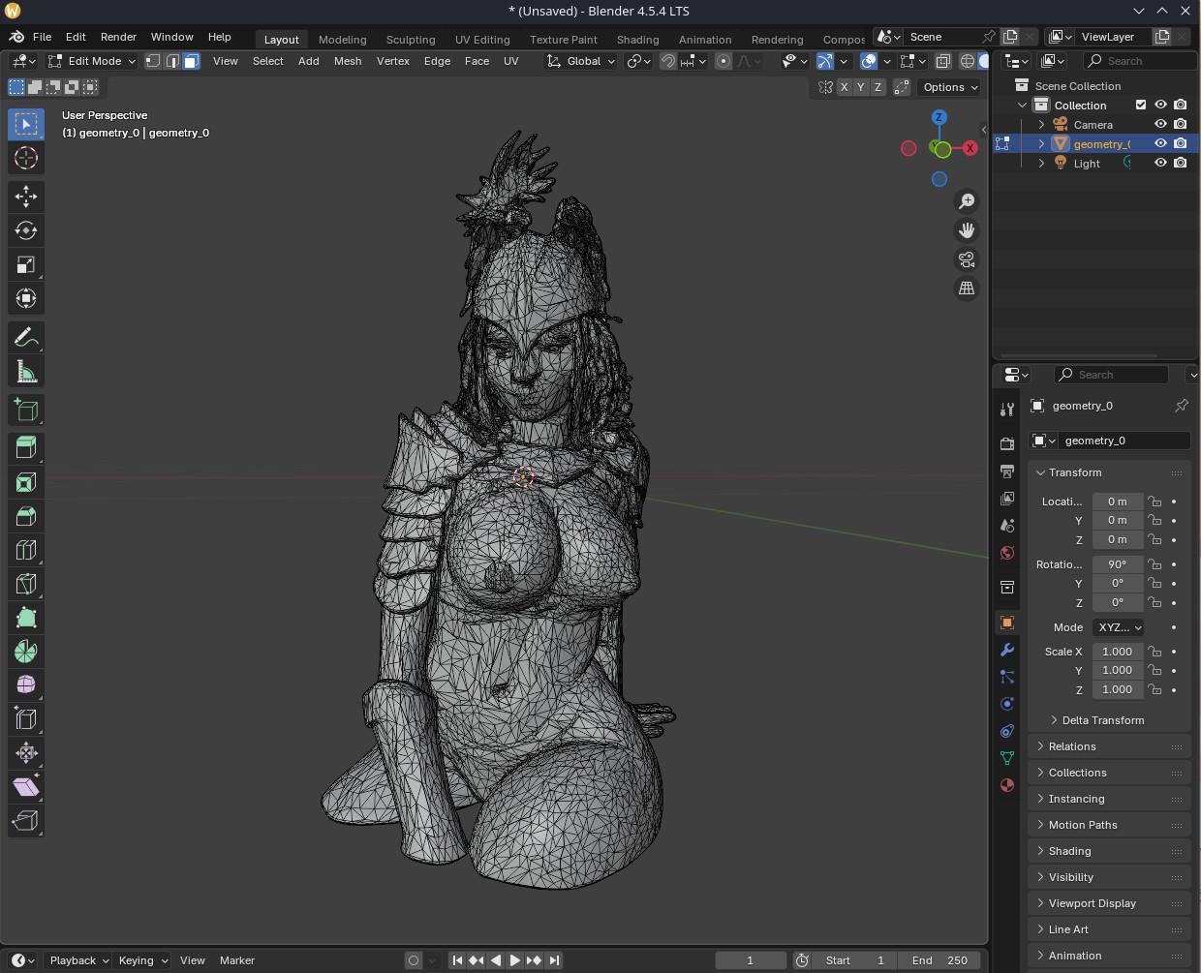Screen dimensions: 1201x973
Task: Expand the Delta Transform section
Action: tap(1102, 720)
